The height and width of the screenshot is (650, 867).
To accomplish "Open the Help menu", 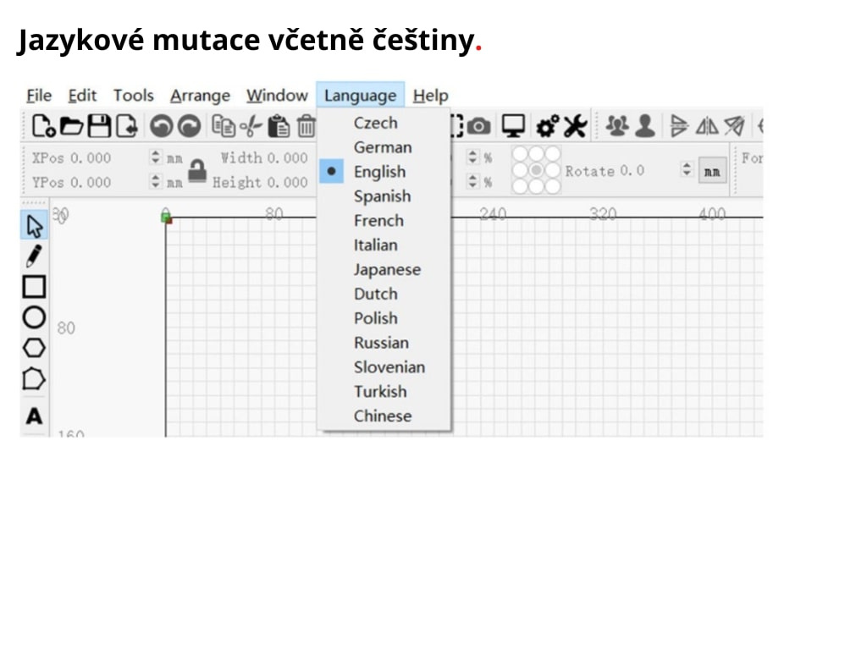I will pos(430,95).
